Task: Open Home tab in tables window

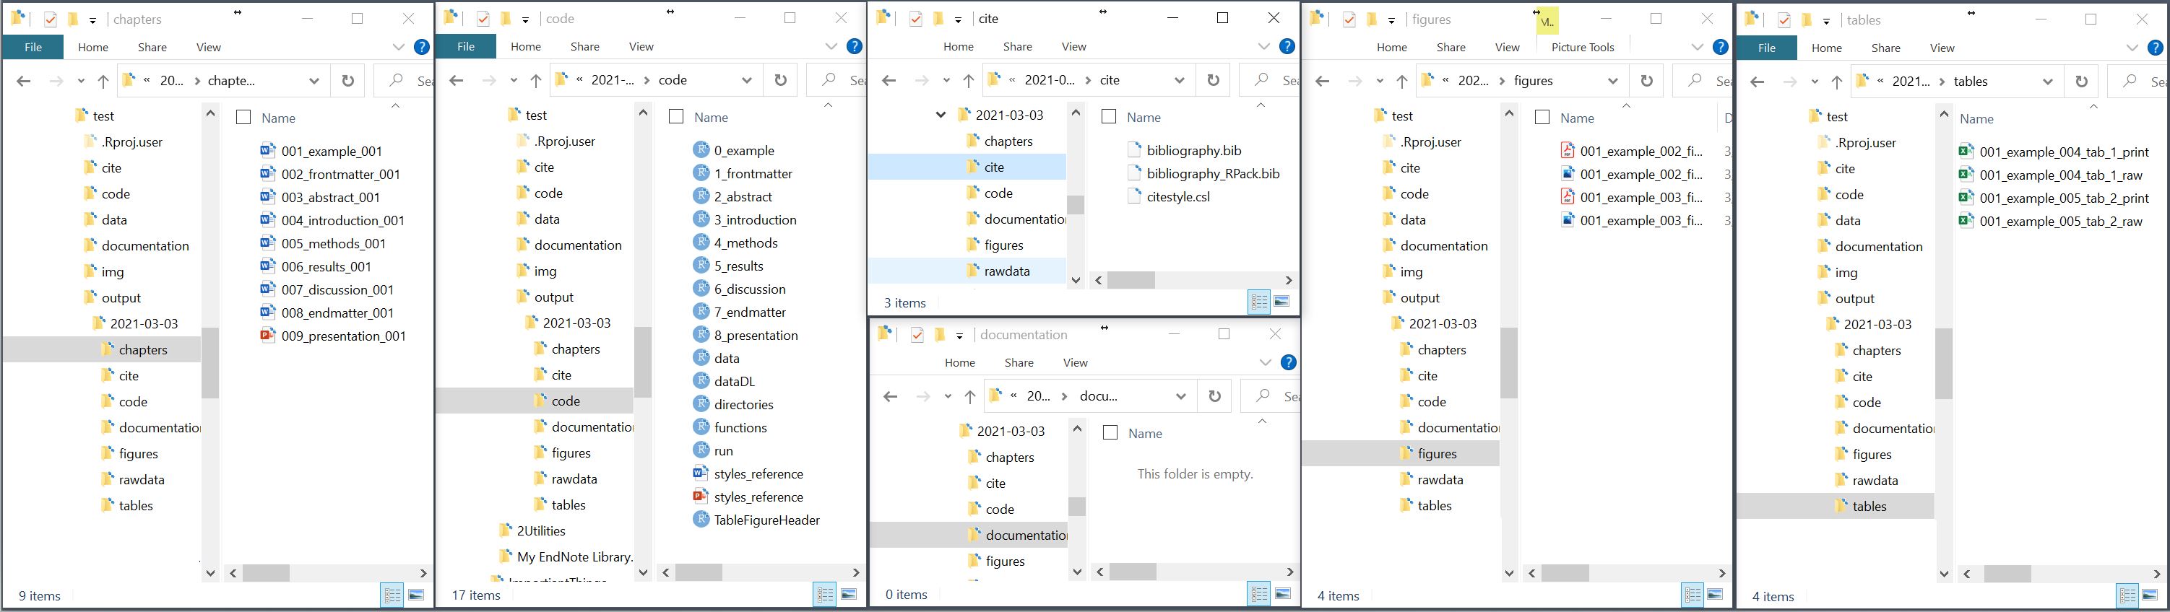Action: tap(1826, 48)
